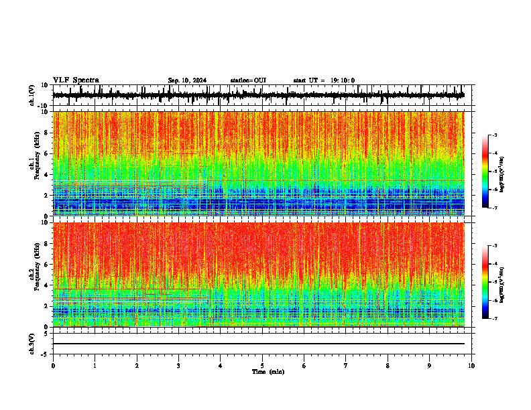The image size is (531, 410).
Task: Click the time axis tick label "6"
Action: point(304,366)
